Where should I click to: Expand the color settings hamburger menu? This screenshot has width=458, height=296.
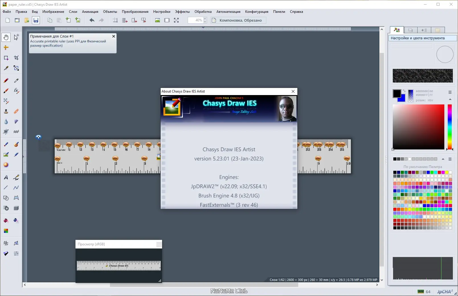coord(450,92)
